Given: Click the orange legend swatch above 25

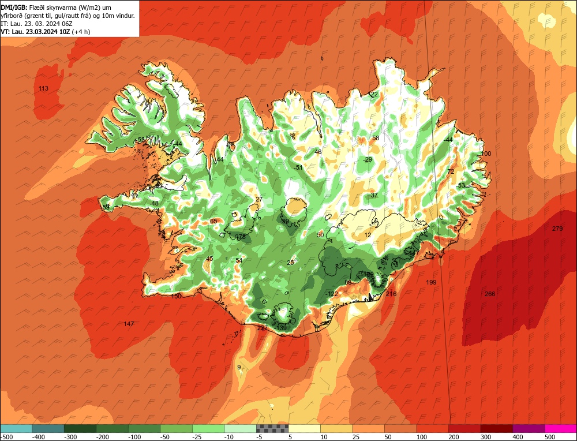Looking at the screenshot, I should 368,428.
